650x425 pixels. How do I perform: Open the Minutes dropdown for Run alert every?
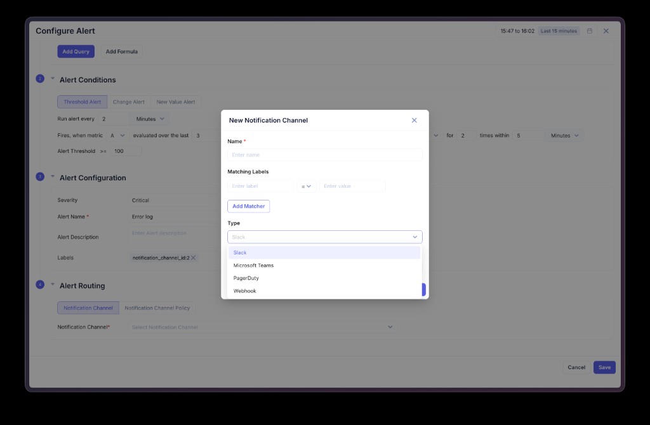149,119
